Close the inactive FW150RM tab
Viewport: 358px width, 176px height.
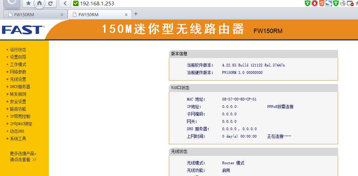tap(62, 14)
